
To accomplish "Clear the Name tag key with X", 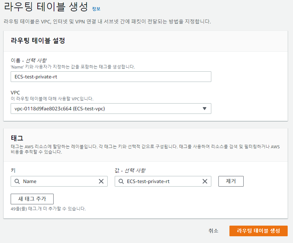I will pos(101,181).
